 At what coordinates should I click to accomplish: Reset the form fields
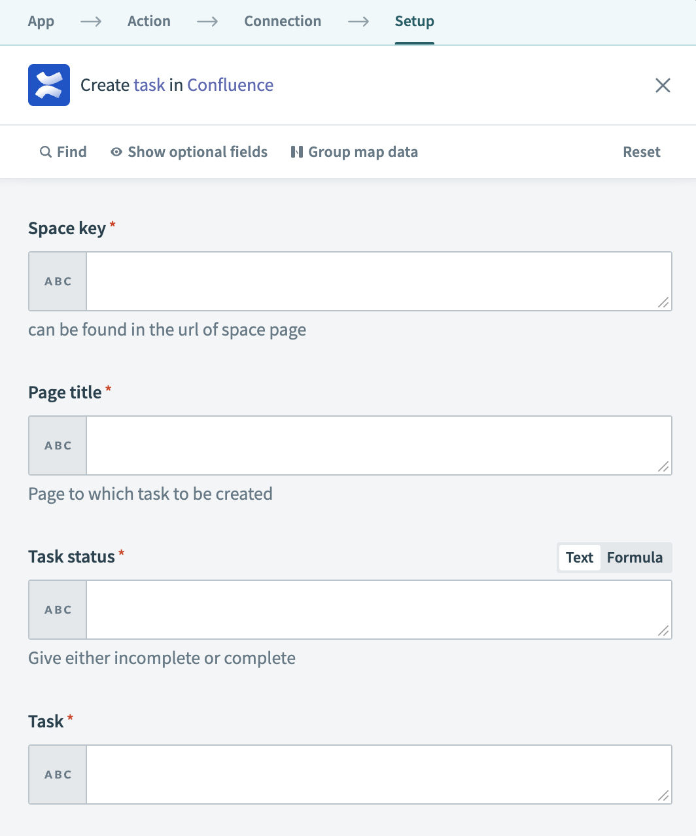[641, 151]
